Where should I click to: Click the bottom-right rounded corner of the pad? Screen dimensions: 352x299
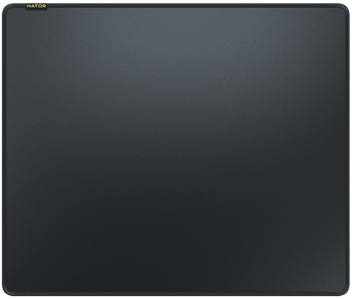(x=345, y=291)
